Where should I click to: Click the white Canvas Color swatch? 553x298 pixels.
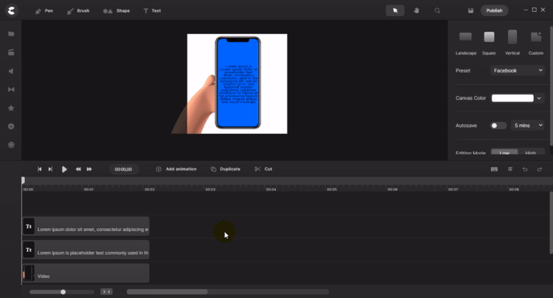(512, 98)
